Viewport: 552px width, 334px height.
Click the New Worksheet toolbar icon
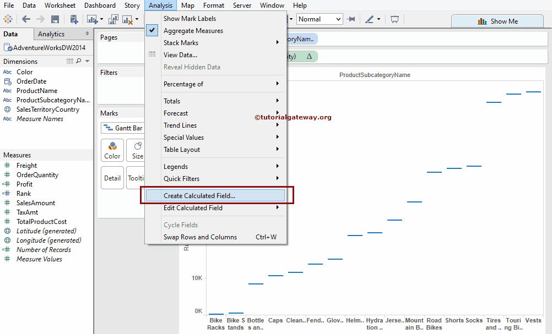click(91, 18)
